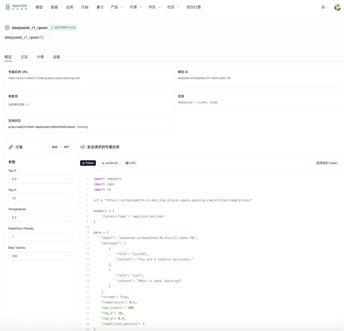Image resolution: width=344 pixels, height=331 pixels.
Task: Go to 模型 in the top navigation
Action: (39, 7)
